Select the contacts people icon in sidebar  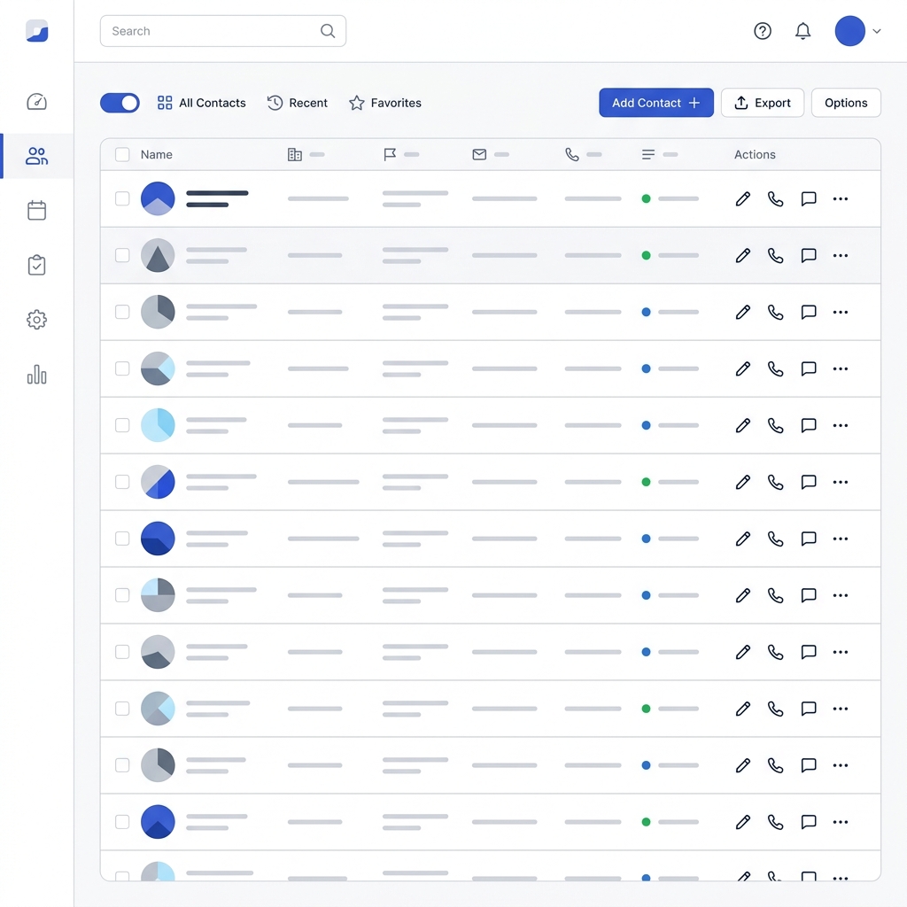[x=36, y=156]
